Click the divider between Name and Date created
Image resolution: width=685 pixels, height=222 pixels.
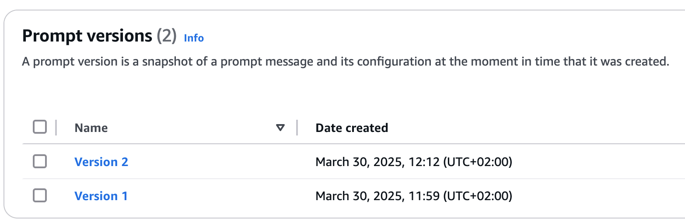(297, 128)
